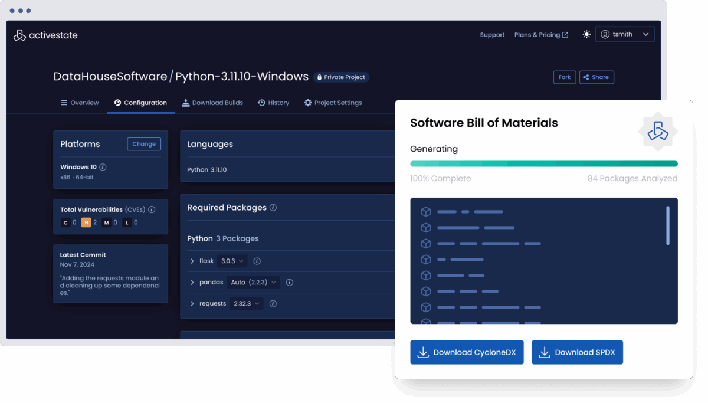Click the Required Packages info icon

coord(273,208)
